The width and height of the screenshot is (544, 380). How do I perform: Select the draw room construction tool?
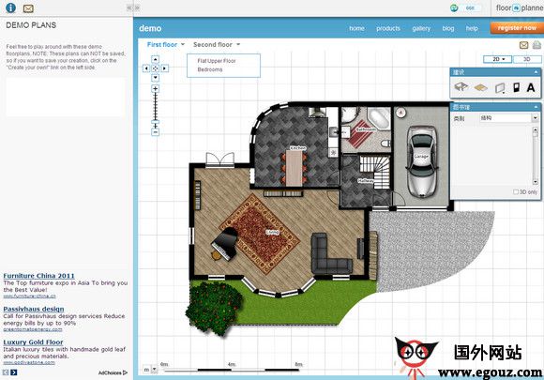click(x=461, y=87)
